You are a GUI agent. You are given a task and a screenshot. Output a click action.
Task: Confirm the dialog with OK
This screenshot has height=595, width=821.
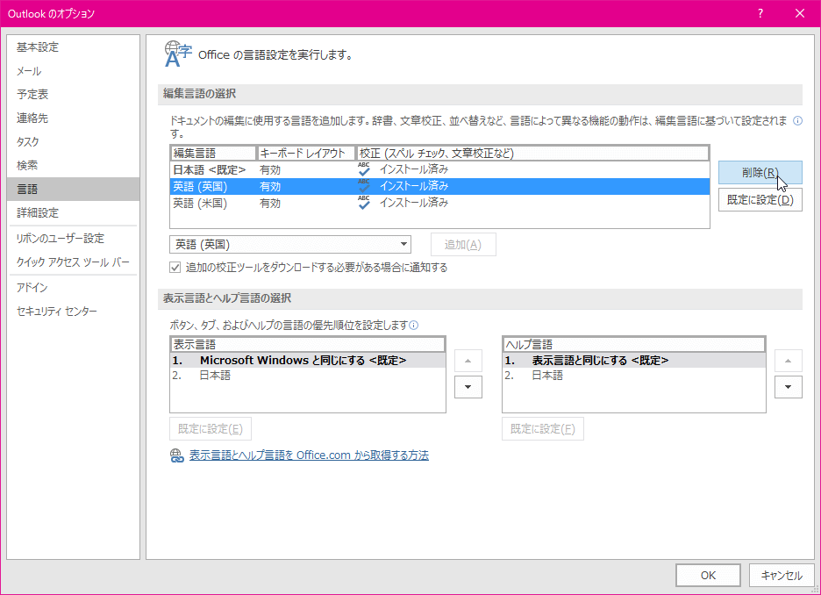pyautogui.click(x=708, y=576)
